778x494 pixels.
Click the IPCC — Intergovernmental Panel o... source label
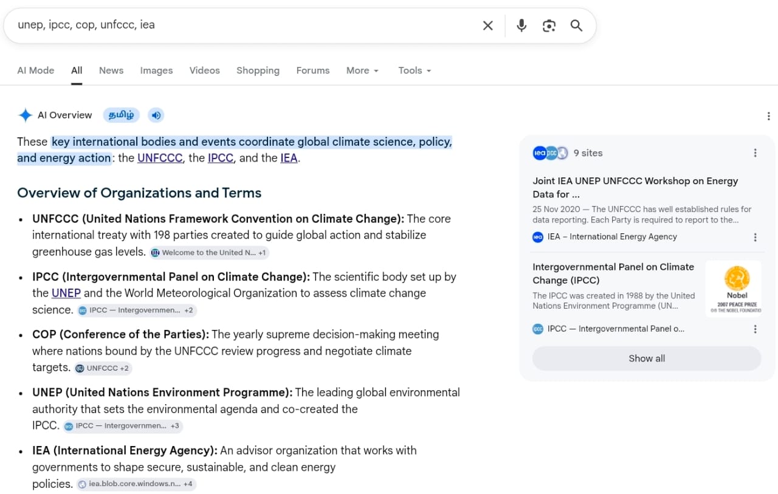pyautogui.click(x=616, y=329)
